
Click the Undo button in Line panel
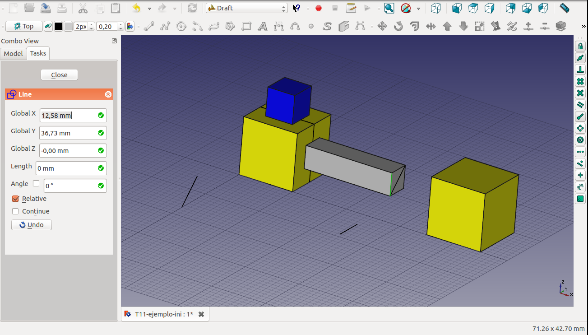pos(32,225)
